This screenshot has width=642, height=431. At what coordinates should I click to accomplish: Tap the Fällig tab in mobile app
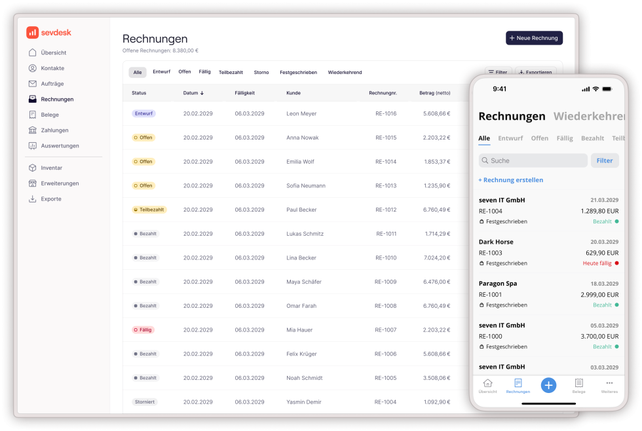(564, 138)
